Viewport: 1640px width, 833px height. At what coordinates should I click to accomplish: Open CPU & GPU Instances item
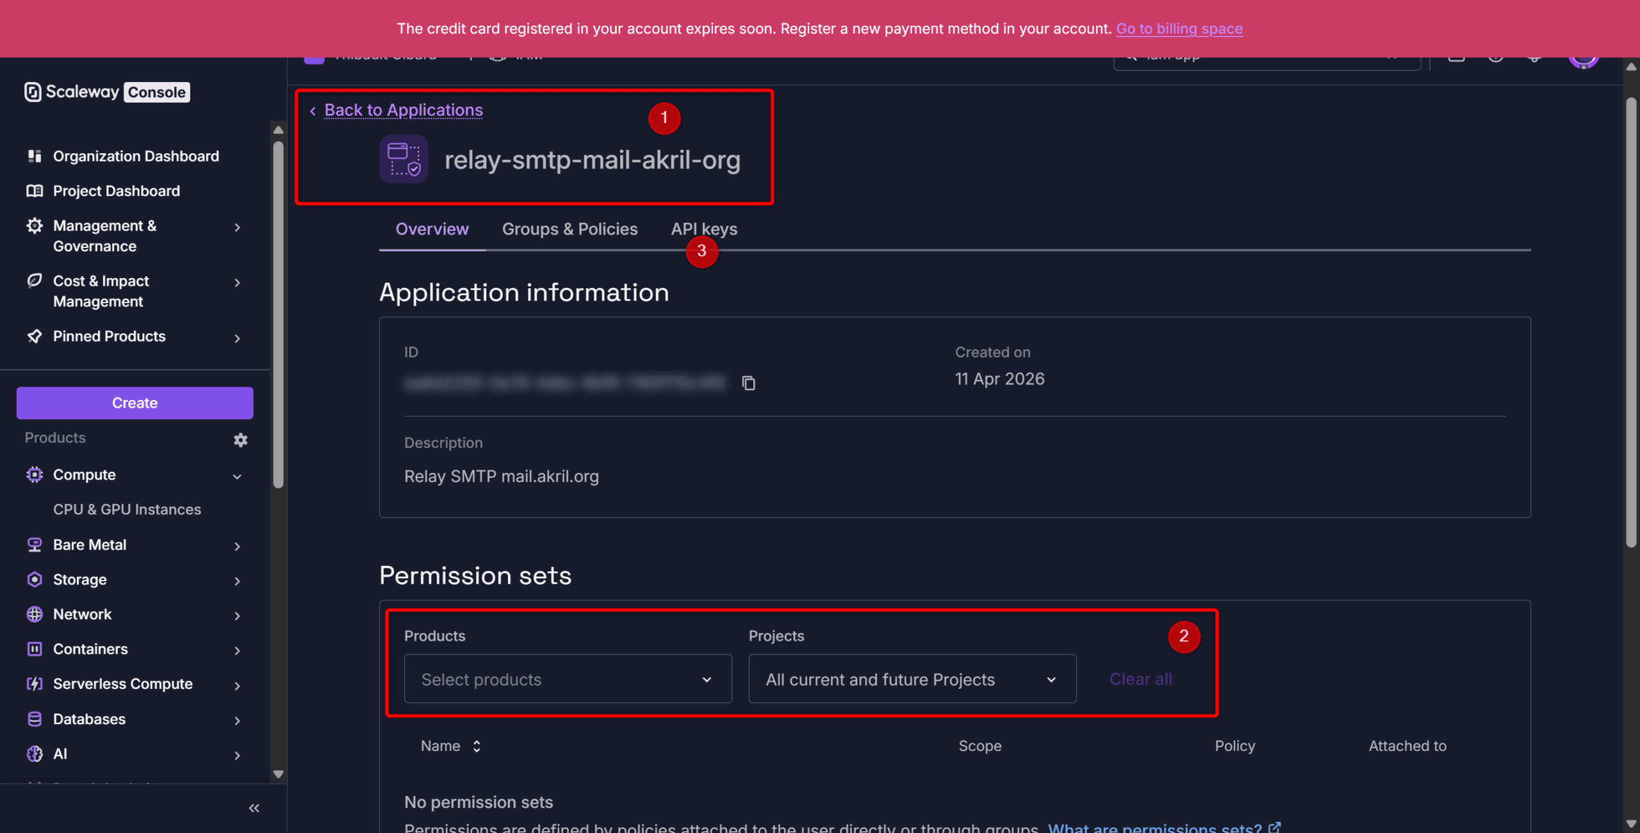click(127, 509)
